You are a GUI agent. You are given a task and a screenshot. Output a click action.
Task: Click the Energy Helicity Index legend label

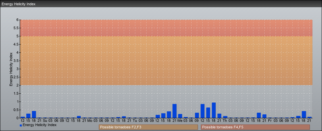pyautogui.click(x=40, y=125)
